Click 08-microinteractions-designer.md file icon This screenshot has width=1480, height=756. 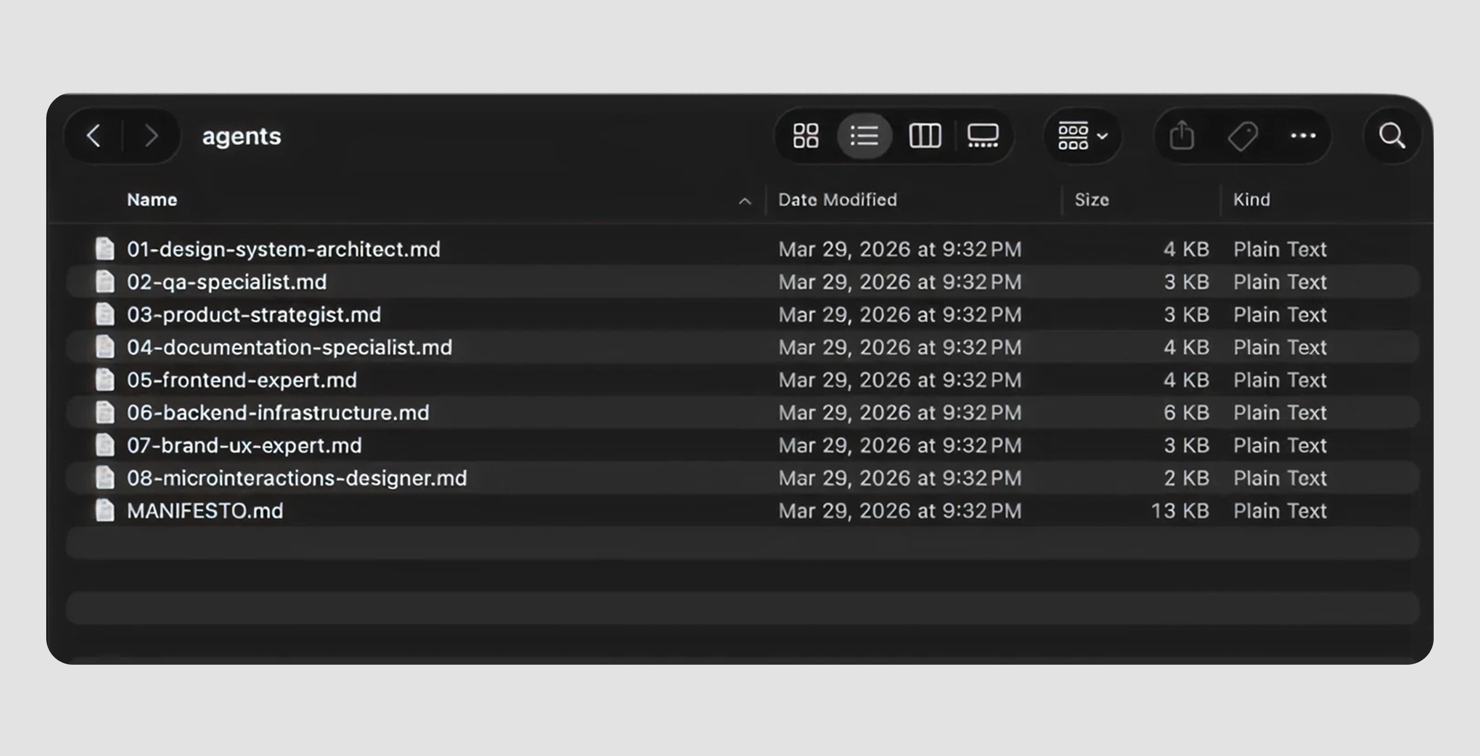[105, 478]
